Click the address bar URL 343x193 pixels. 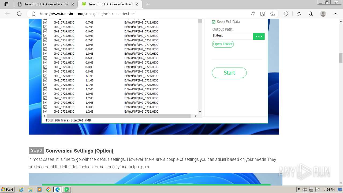coord(88,14)
